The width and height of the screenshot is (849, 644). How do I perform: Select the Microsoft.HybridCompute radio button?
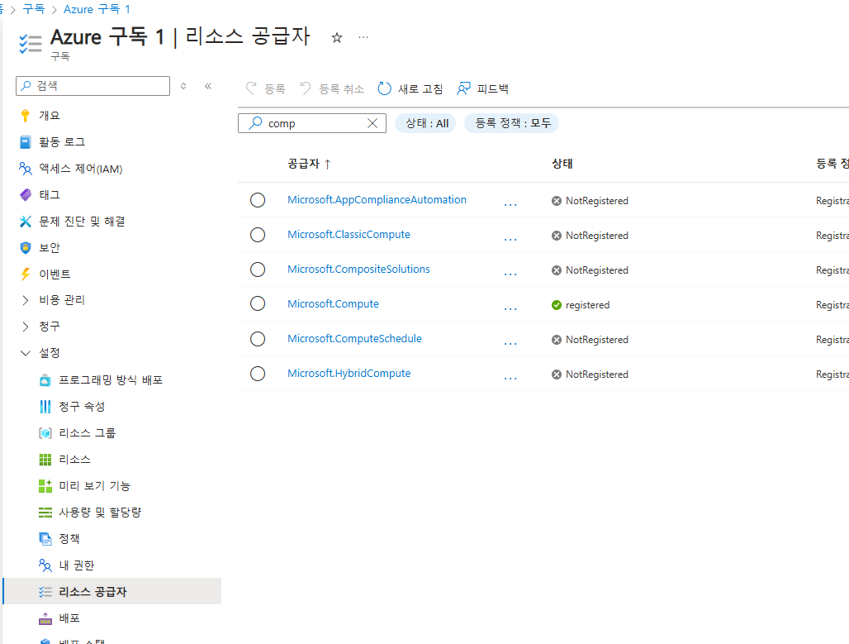(x=258, y=374)
